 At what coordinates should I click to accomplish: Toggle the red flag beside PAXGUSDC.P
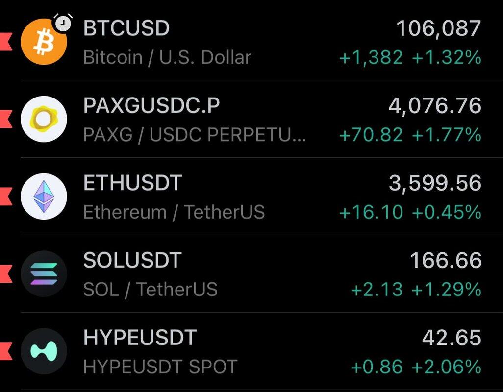(6, 119)
